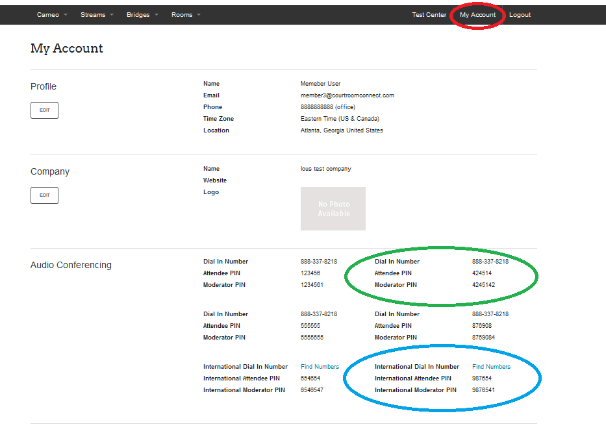
Task: Edit the Company section
Action: point(44,195)
